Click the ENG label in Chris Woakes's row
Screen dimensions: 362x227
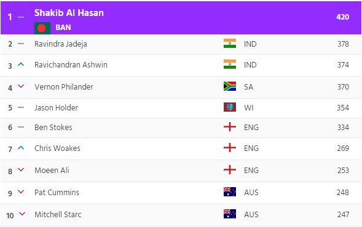pos(251,148)
